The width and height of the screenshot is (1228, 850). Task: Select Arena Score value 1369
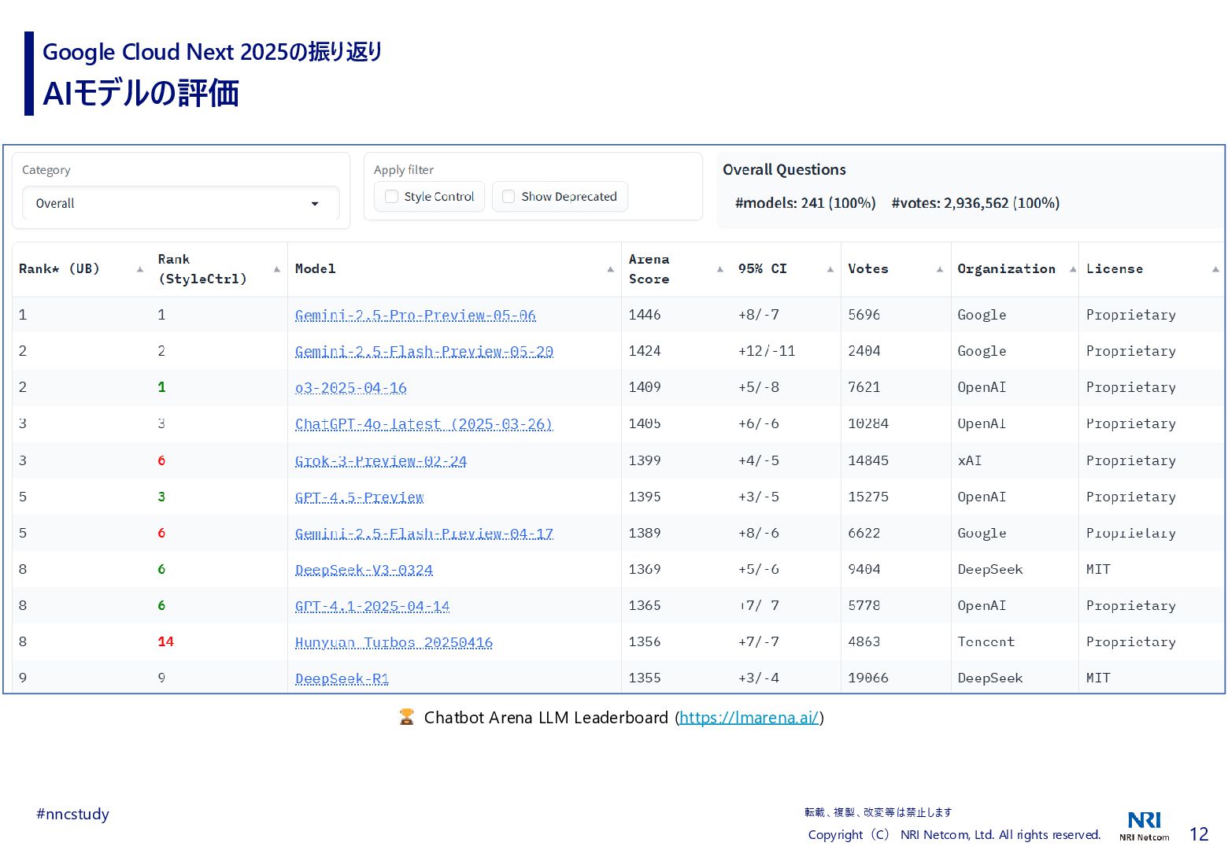[x=645, y=569]
